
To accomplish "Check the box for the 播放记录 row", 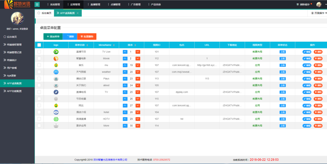I will click(39, 78).
